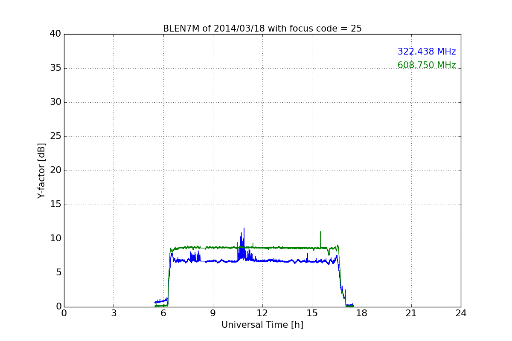Image resolution: width=512 pixels, height=341 pixels.
Task: Select the green 608.750 MHz legend label
Action: tap(427, 65)
